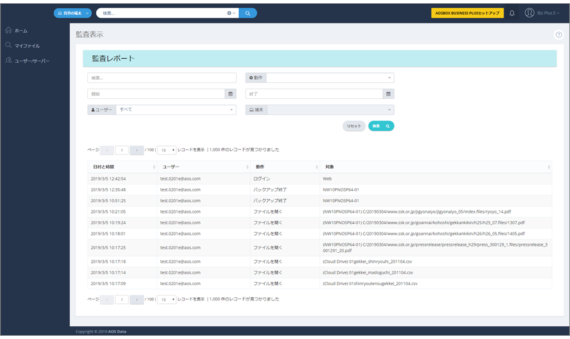
Task: Open the Biz Plus E account menu
Action: [x=548, y=13]
